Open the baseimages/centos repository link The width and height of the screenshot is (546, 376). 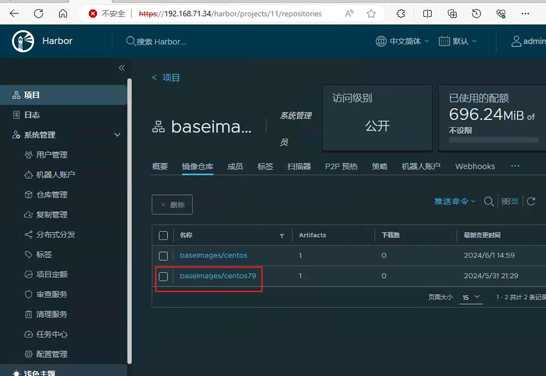tap(214, 255)
